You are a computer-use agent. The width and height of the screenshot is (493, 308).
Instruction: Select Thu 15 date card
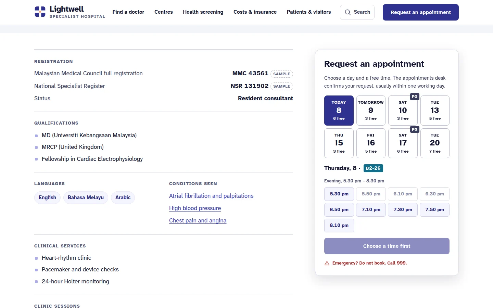tap(339, 143)
